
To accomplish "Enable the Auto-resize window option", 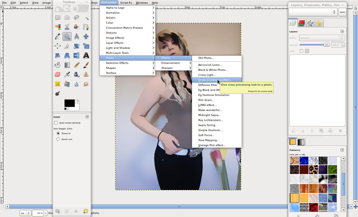I will pyautogui.click(x=56, y=123).
